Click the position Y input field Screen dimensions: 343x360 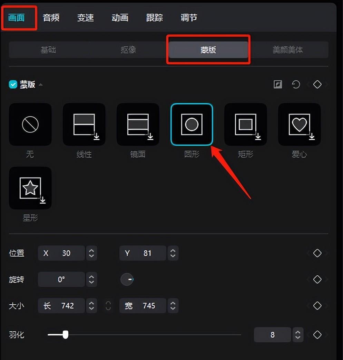143,253
